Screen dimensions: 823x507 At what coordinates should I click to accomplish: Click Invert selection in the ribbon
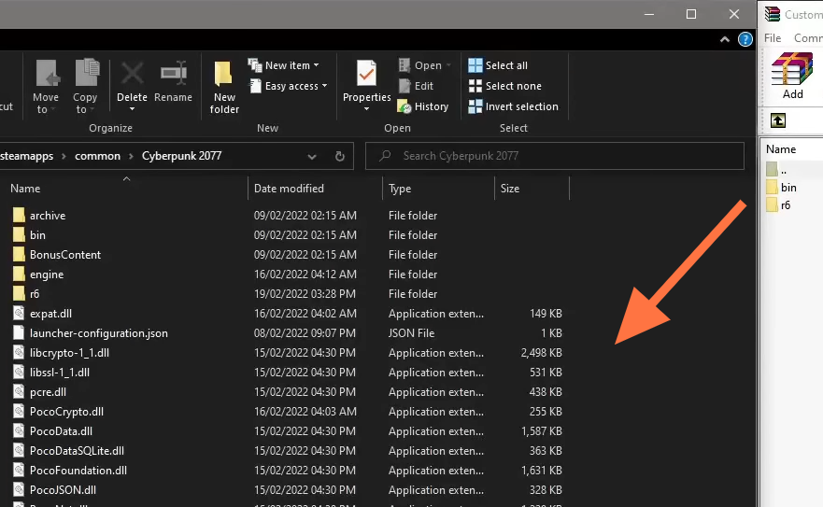coord(513,106)
